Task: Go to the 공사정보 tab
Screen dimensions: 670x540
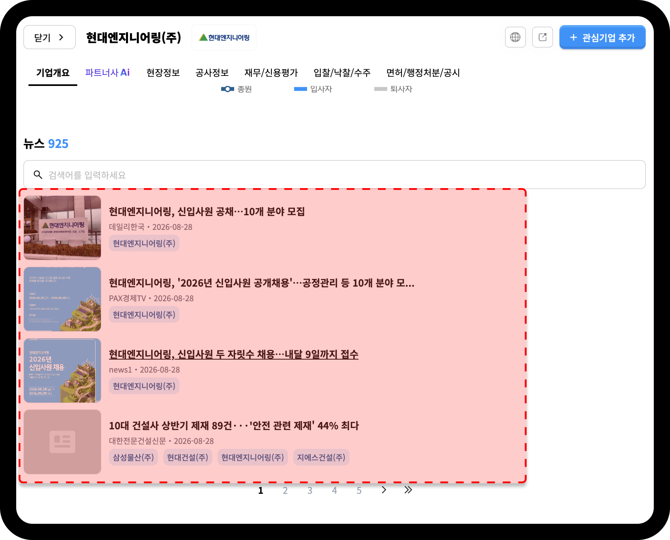Action: pyautogui.click(x=212, y=73)
